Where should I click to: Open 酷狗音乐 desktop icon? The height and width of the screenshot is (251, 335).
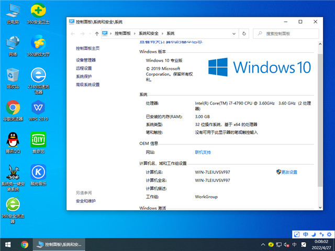click(38, 175)
